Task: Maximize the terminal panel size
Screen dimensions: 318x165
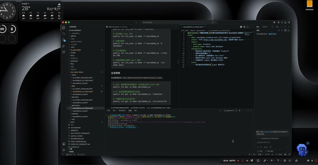Action: coord(248,110)
